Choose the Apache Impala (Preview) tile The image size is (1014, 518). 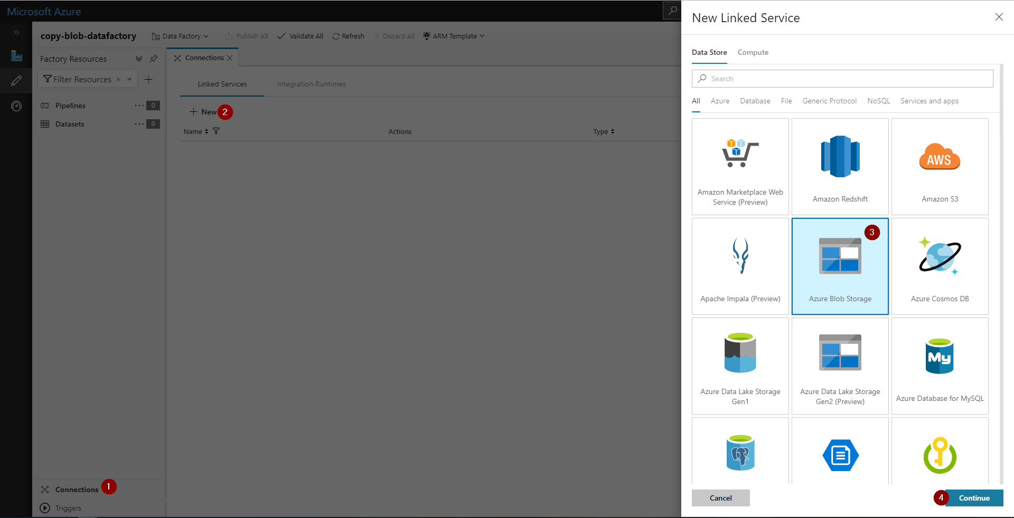point(740,266)
